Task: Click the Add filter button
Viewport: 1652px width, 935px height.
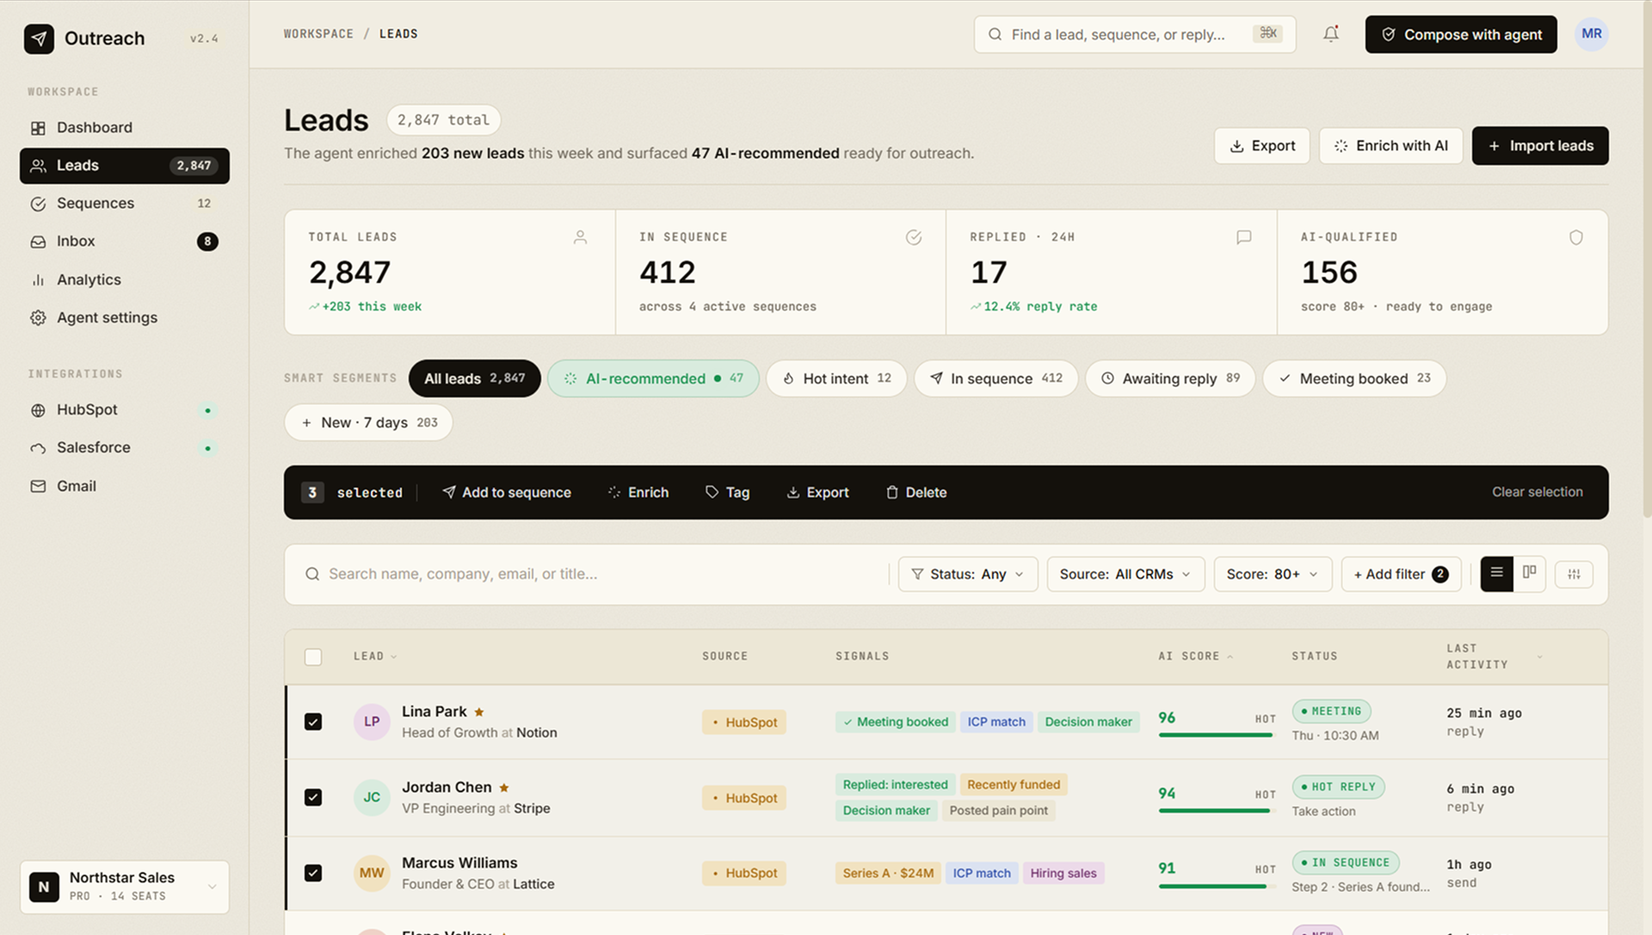Action: click(1401, 575)
